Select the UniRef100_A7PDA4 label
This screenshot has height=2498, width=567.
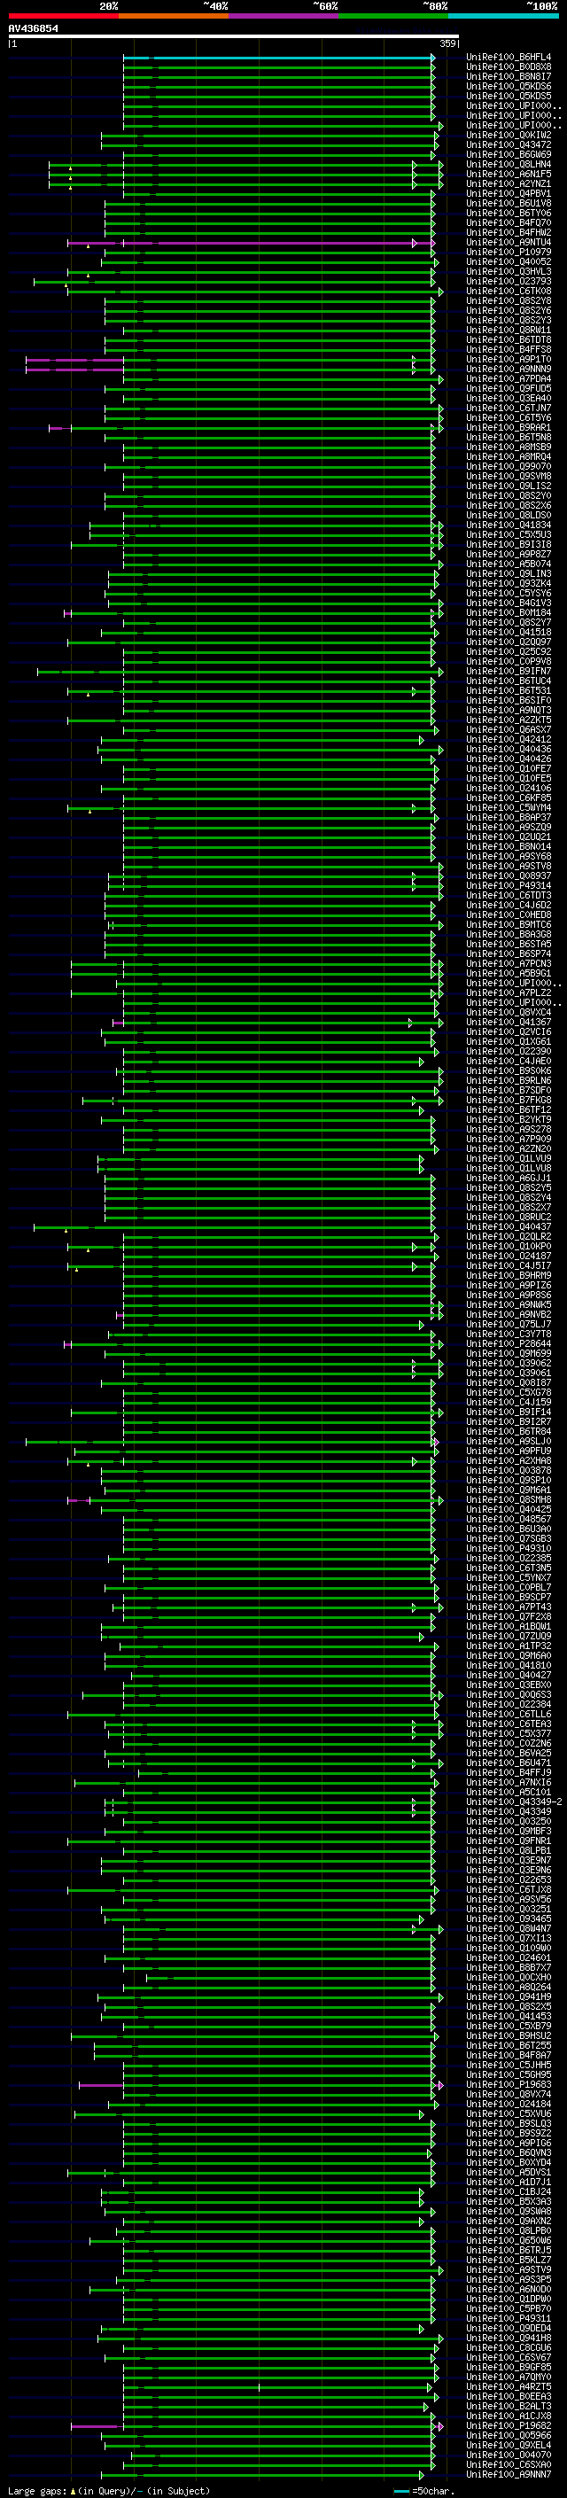pyautogui.click(x=509, y=379)
